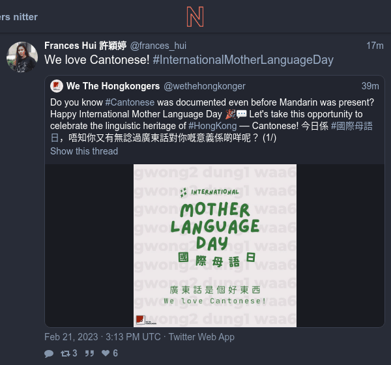
Task: Open the @wethehongkonger handle link
Action: click(x=205, y=86)
